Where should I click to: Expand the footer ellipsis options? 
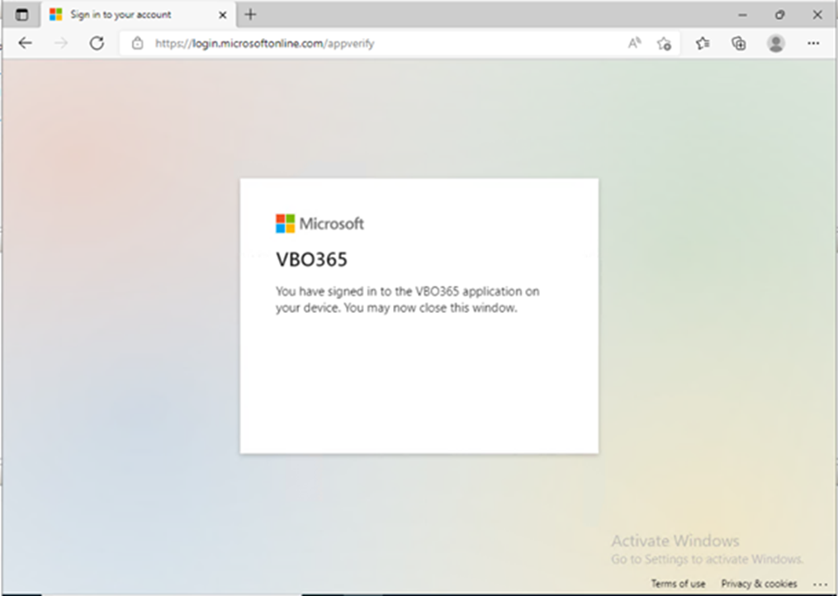coord(820,584)
